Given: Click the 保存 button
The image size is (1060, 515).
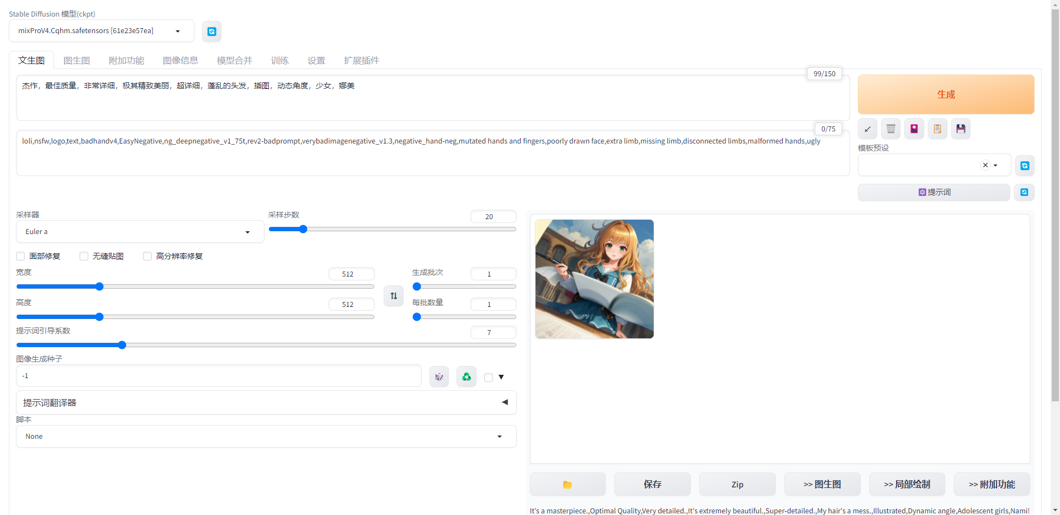Looking at the screenshot, I should [x=653, y=485].
